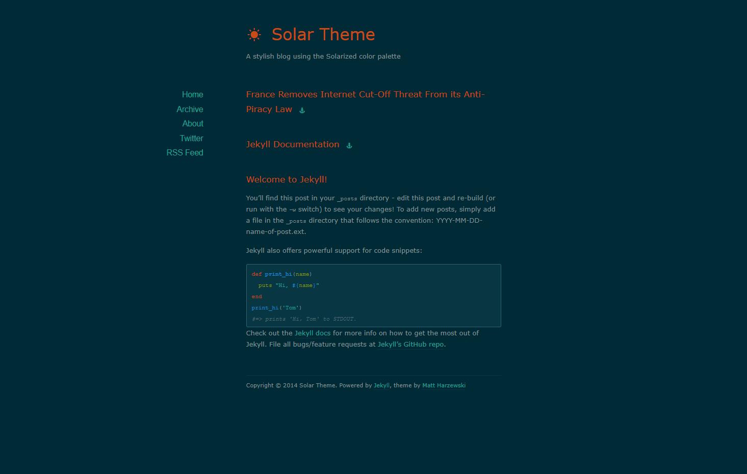Select the code snippet box

click(373, 296)
